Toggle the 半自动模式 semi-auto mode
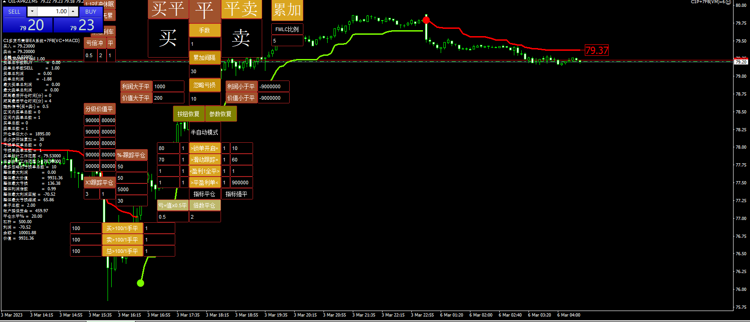Screen dimensions: 750x322 click(x=205, y=132)
